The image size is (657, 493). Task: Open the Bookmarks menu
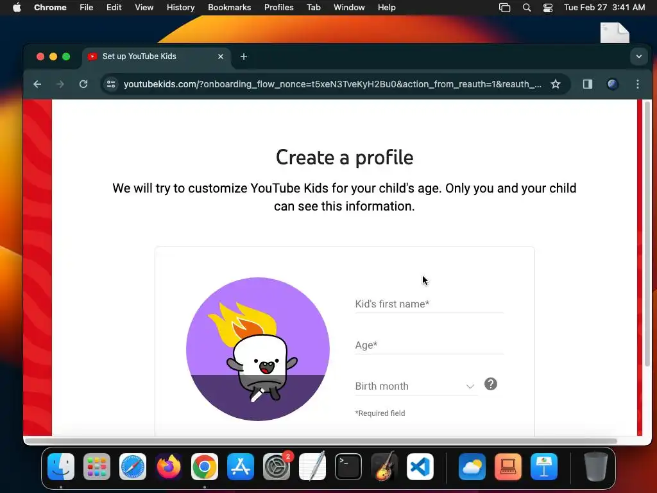pyautogui.click(x=229, y=8)
